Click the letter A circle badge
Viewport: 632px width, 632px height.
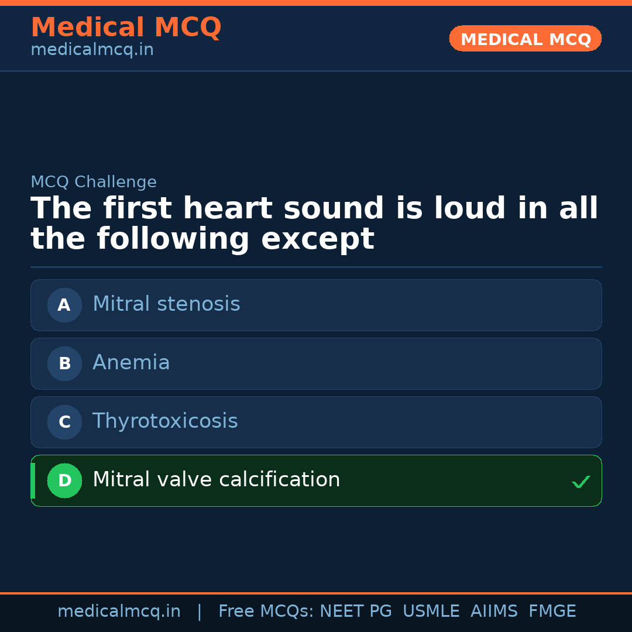[x=64, y=305]
